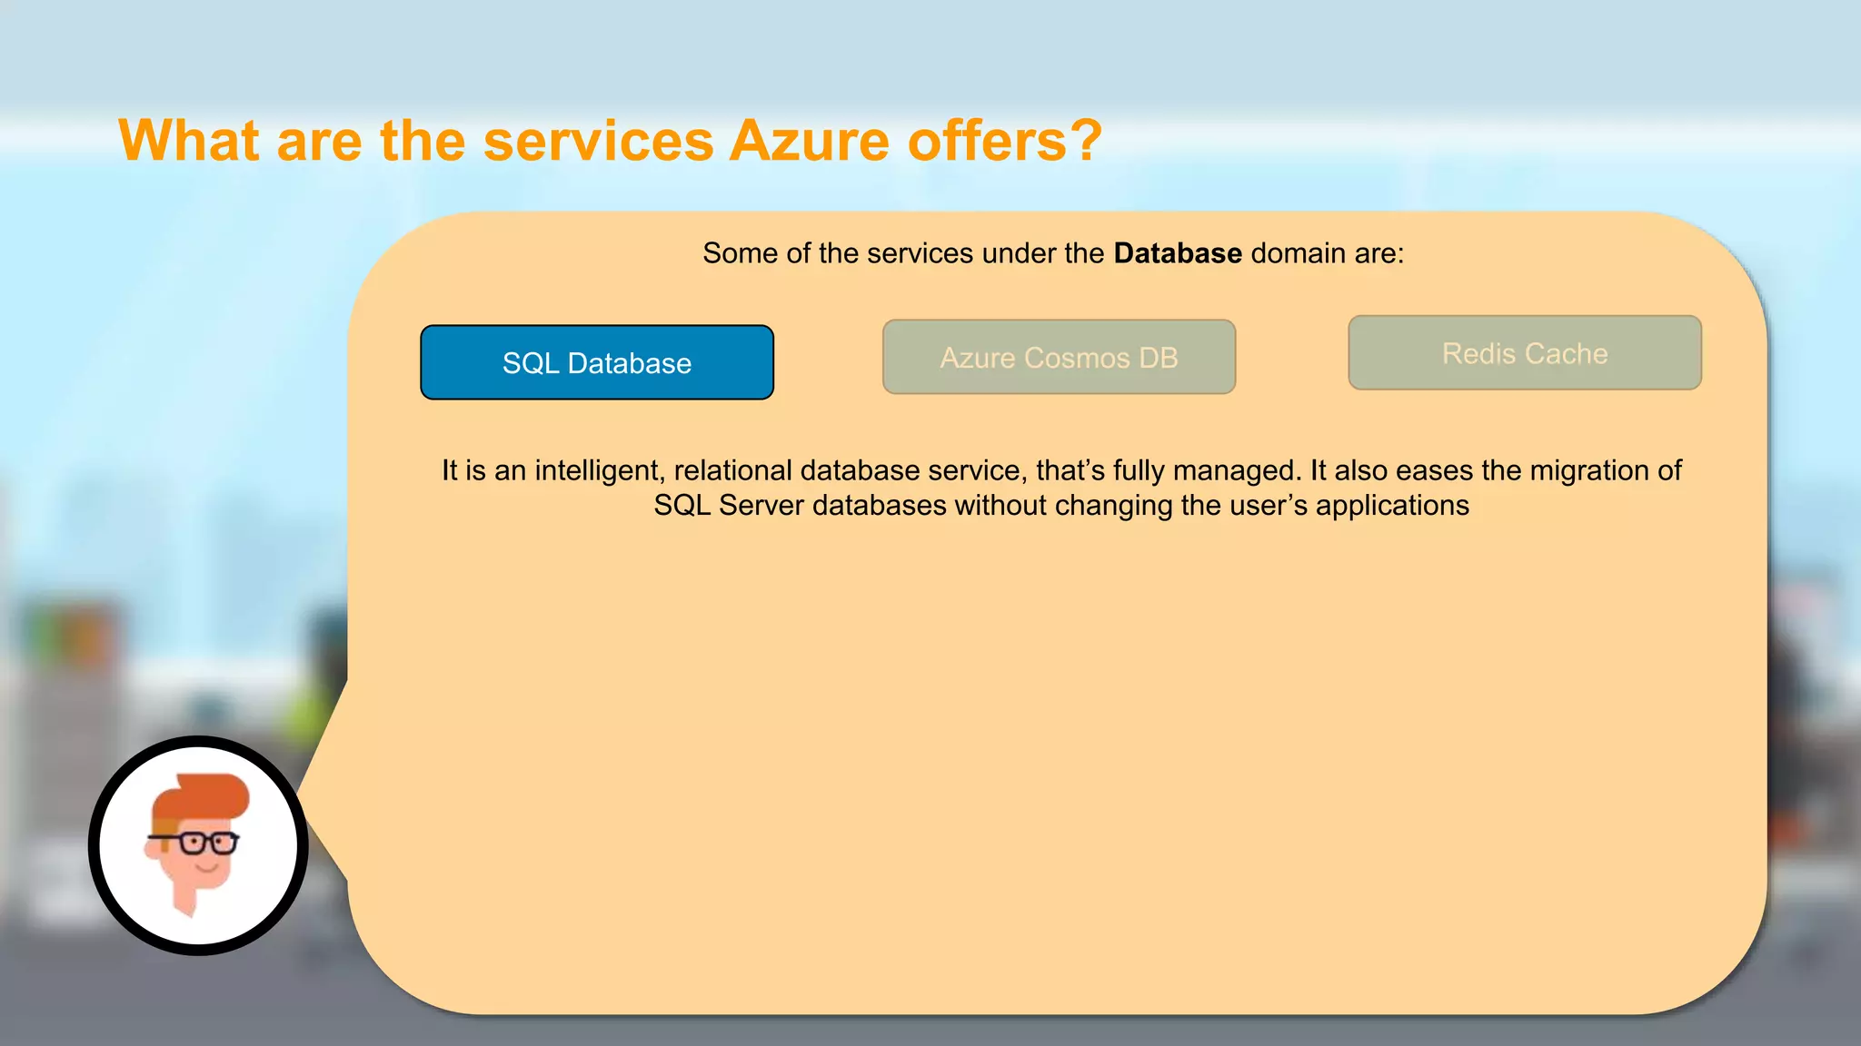This screenshot has height=1046, width=1861.
Task: Click the red-haired character avatar
Action: pyautogui.click(x=198, y=845)
